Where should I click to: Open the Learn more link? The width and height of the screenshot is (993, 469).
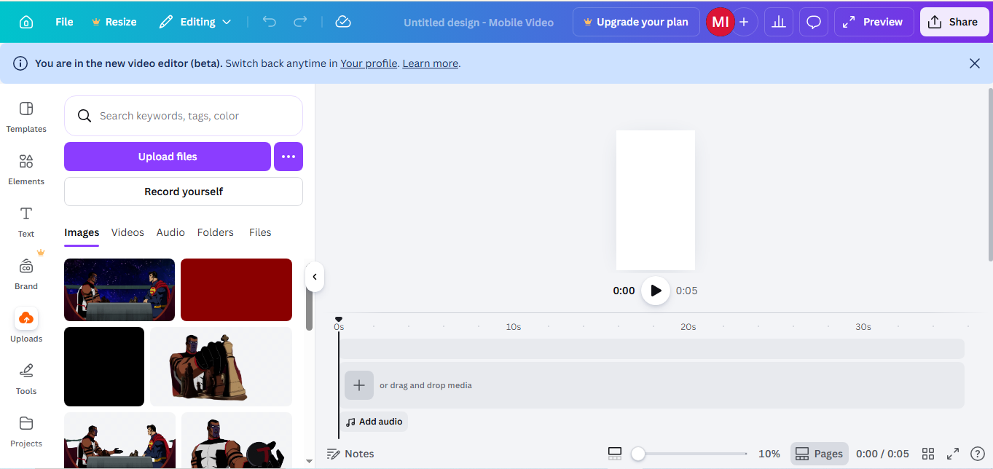[430, 63]
